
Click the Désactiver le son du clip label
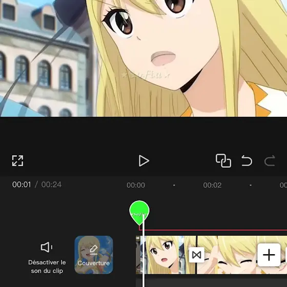tap(47, 266)
